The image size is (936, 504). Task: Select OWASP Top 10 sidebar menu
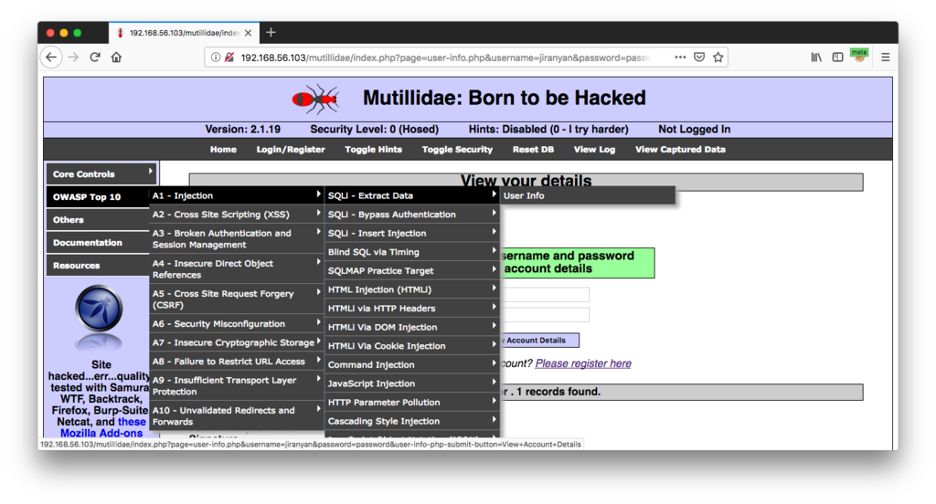pos(98,197)
